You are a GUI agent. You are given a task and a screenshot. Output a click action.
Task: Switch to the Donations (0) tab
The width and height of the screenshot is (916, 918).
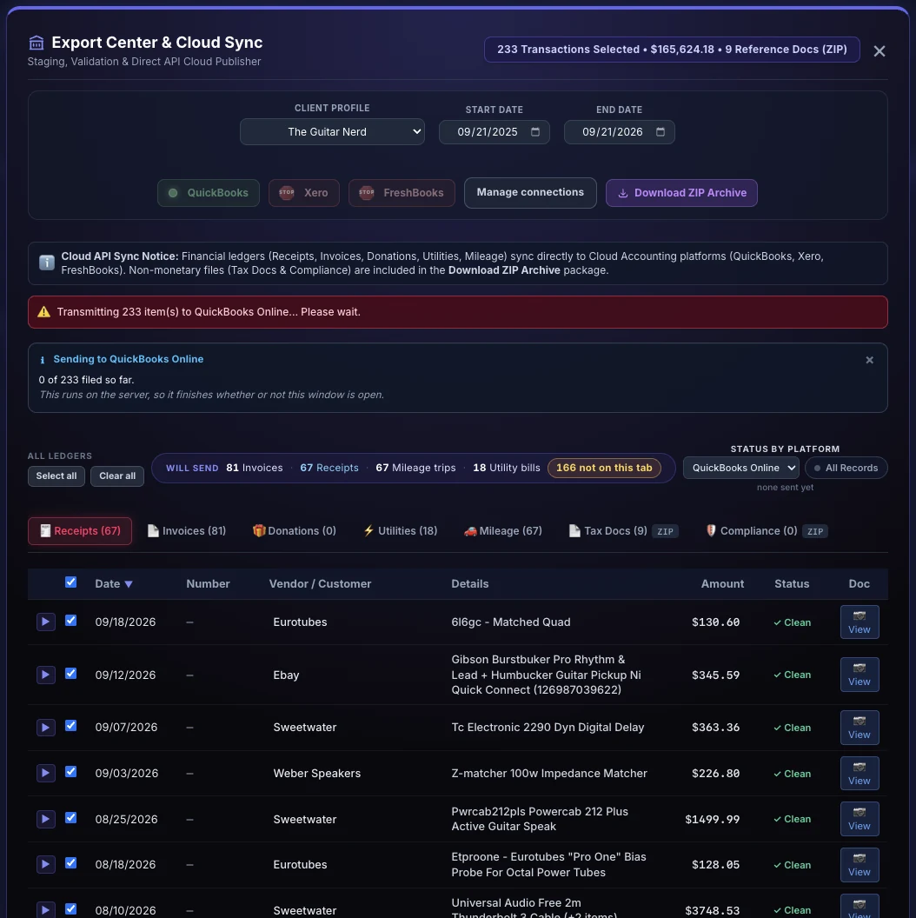[295, 531]
